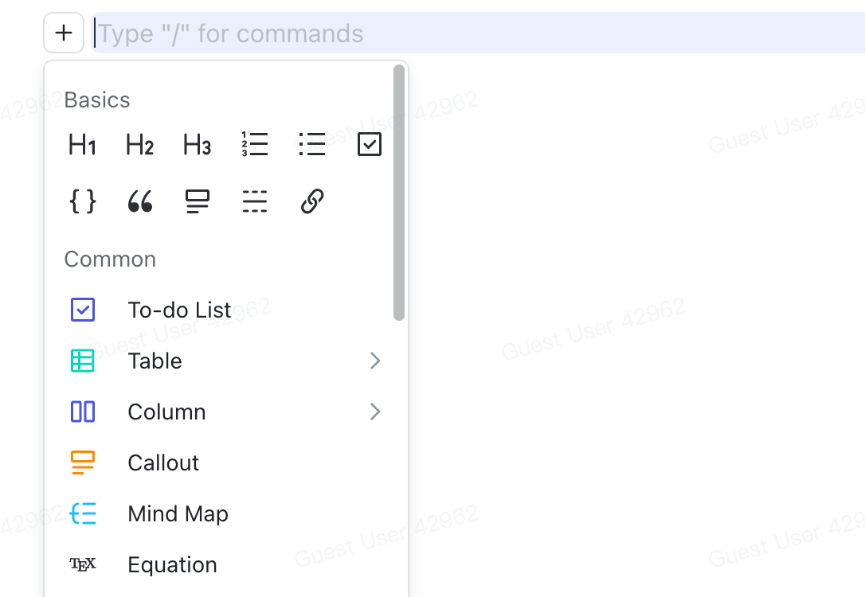Screen dimensions: 865x597
Task: Choose Callout from the Common list
Action: (x=163, y=463)
